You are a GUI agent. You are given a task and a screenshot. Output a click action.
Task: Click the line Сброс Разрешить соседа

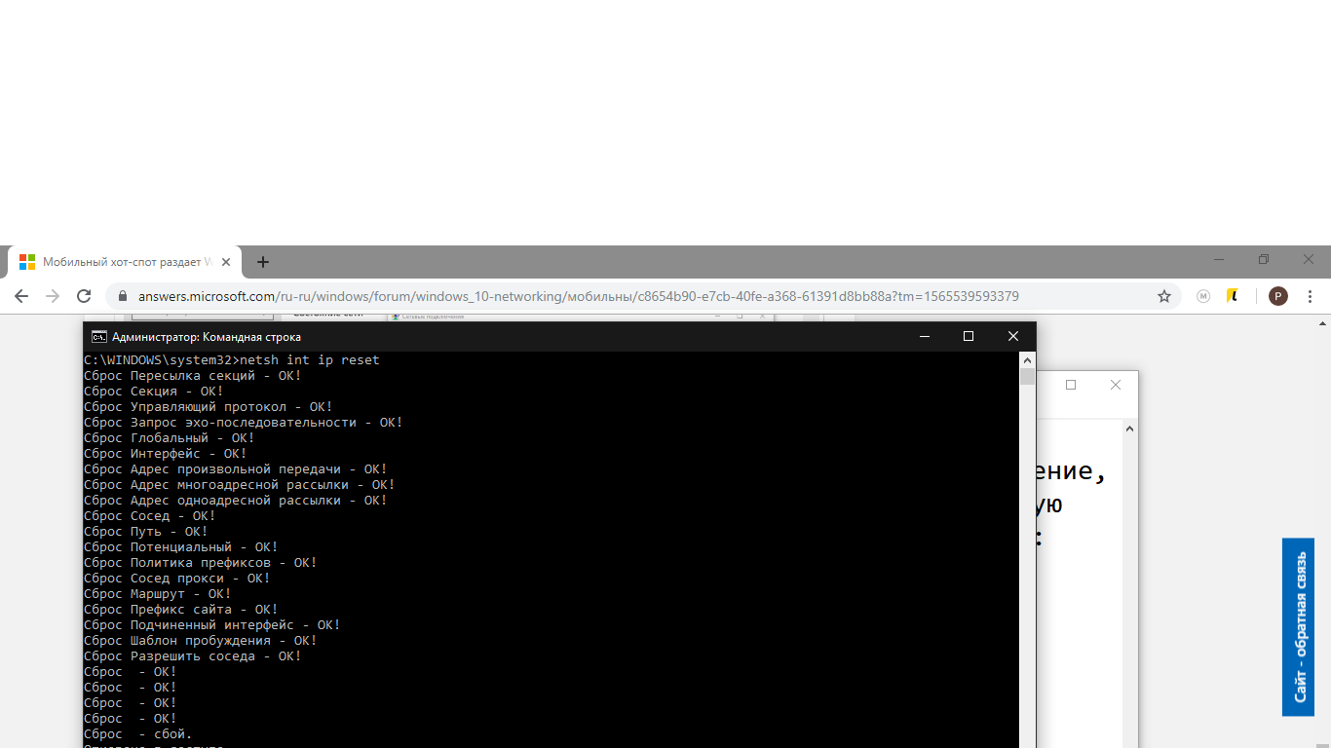(x=193, y=656)
